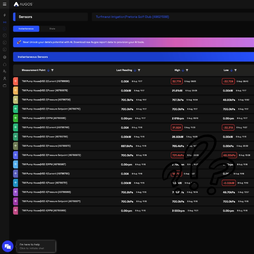This screenshot has height=254, width=254.
Task: Open the settings gear in sidebar
Action: tap(4, 57)
